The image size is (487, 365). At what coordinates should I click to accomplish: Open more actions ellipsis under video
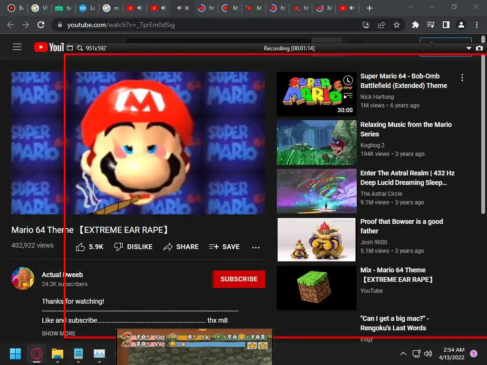(255, 247)
